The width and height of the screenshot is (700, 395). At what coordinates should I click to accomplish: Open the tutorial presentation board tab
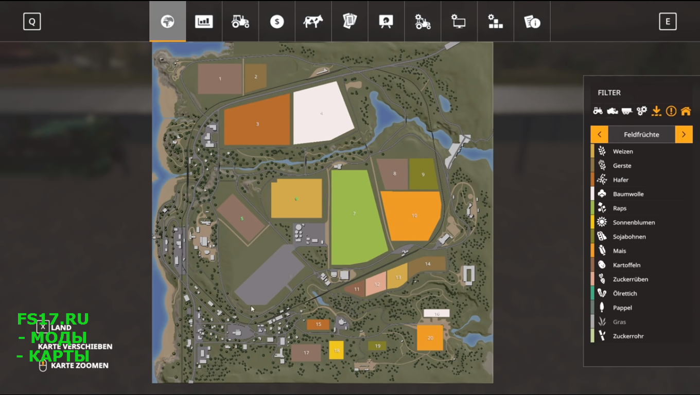[386, 21]
